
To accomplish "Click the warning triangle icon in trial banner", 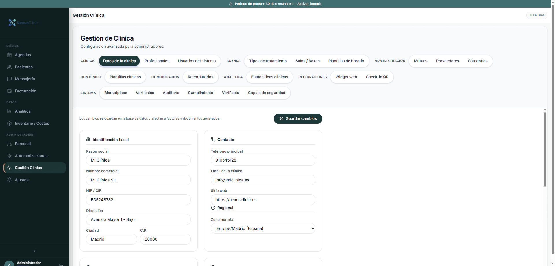I will coord(231,4).
